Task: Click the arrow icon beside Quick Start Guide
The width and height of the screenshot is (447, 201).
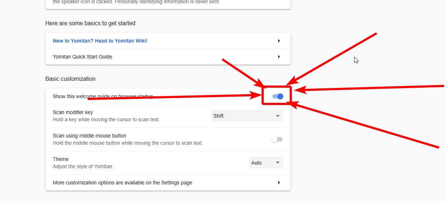Action: tap(279, 57)
